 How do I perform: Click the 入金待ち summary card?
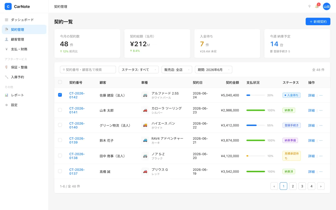coord(227,43)
